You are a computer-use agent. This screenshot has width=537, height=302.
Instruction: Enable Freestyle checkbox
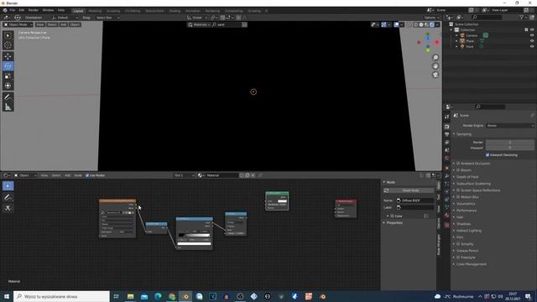click(x=458, y=258)
